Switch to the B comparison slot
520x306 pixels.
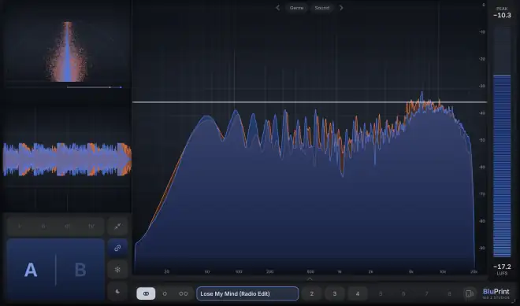pyautogui.click(x=80, y=270)
